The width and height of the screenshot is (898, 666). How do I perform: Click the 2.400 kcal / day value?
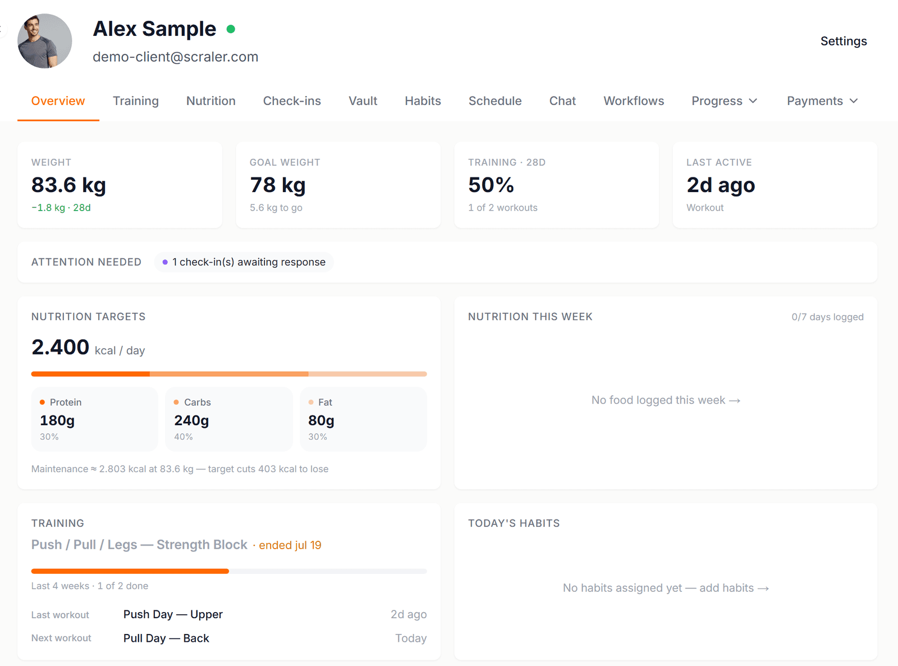pos(88,348)
